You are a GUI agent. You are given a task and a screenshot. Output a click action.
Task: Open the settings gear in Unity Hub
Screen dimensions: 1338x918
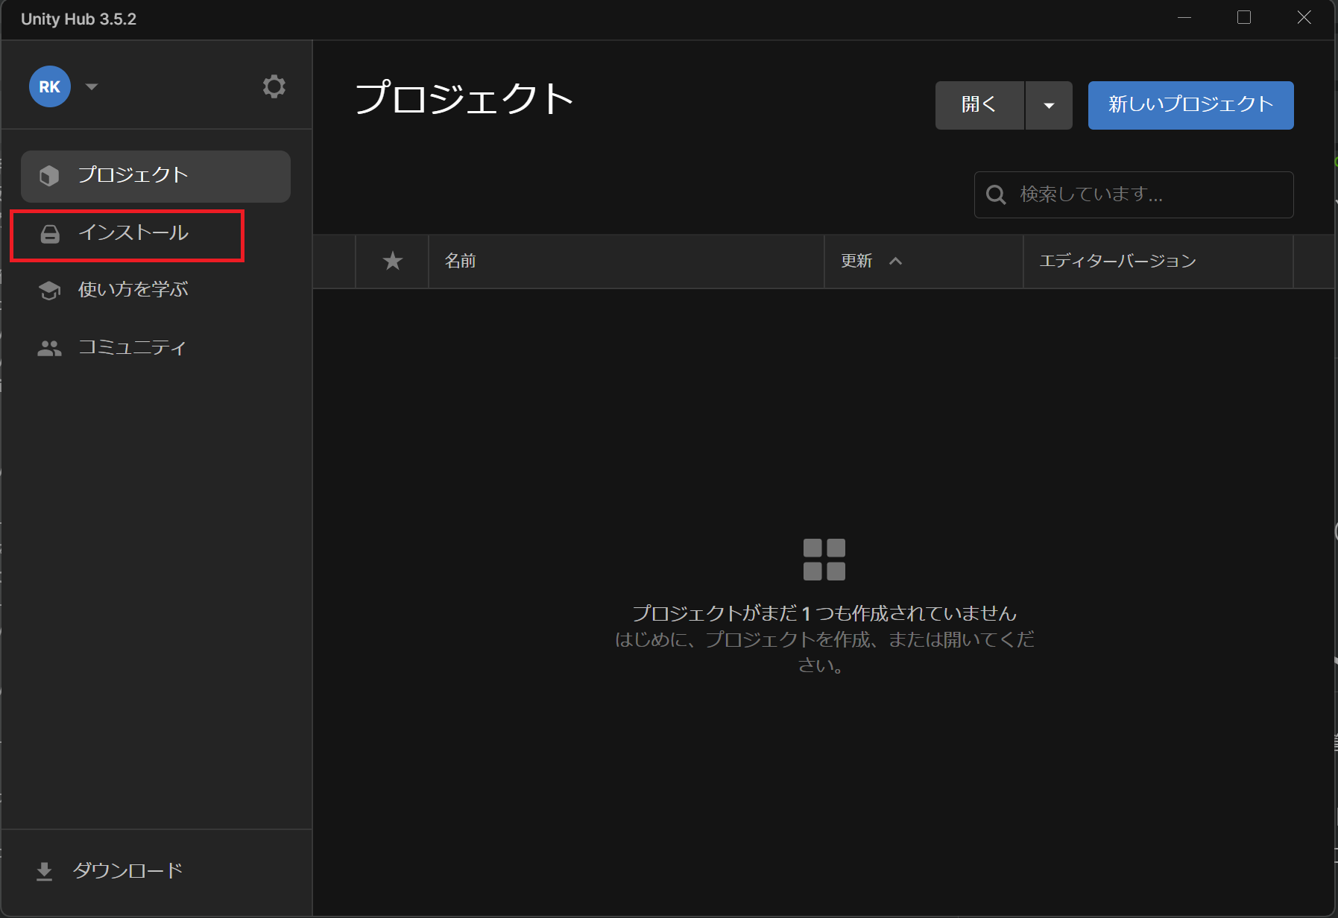(x=274, y=86)
